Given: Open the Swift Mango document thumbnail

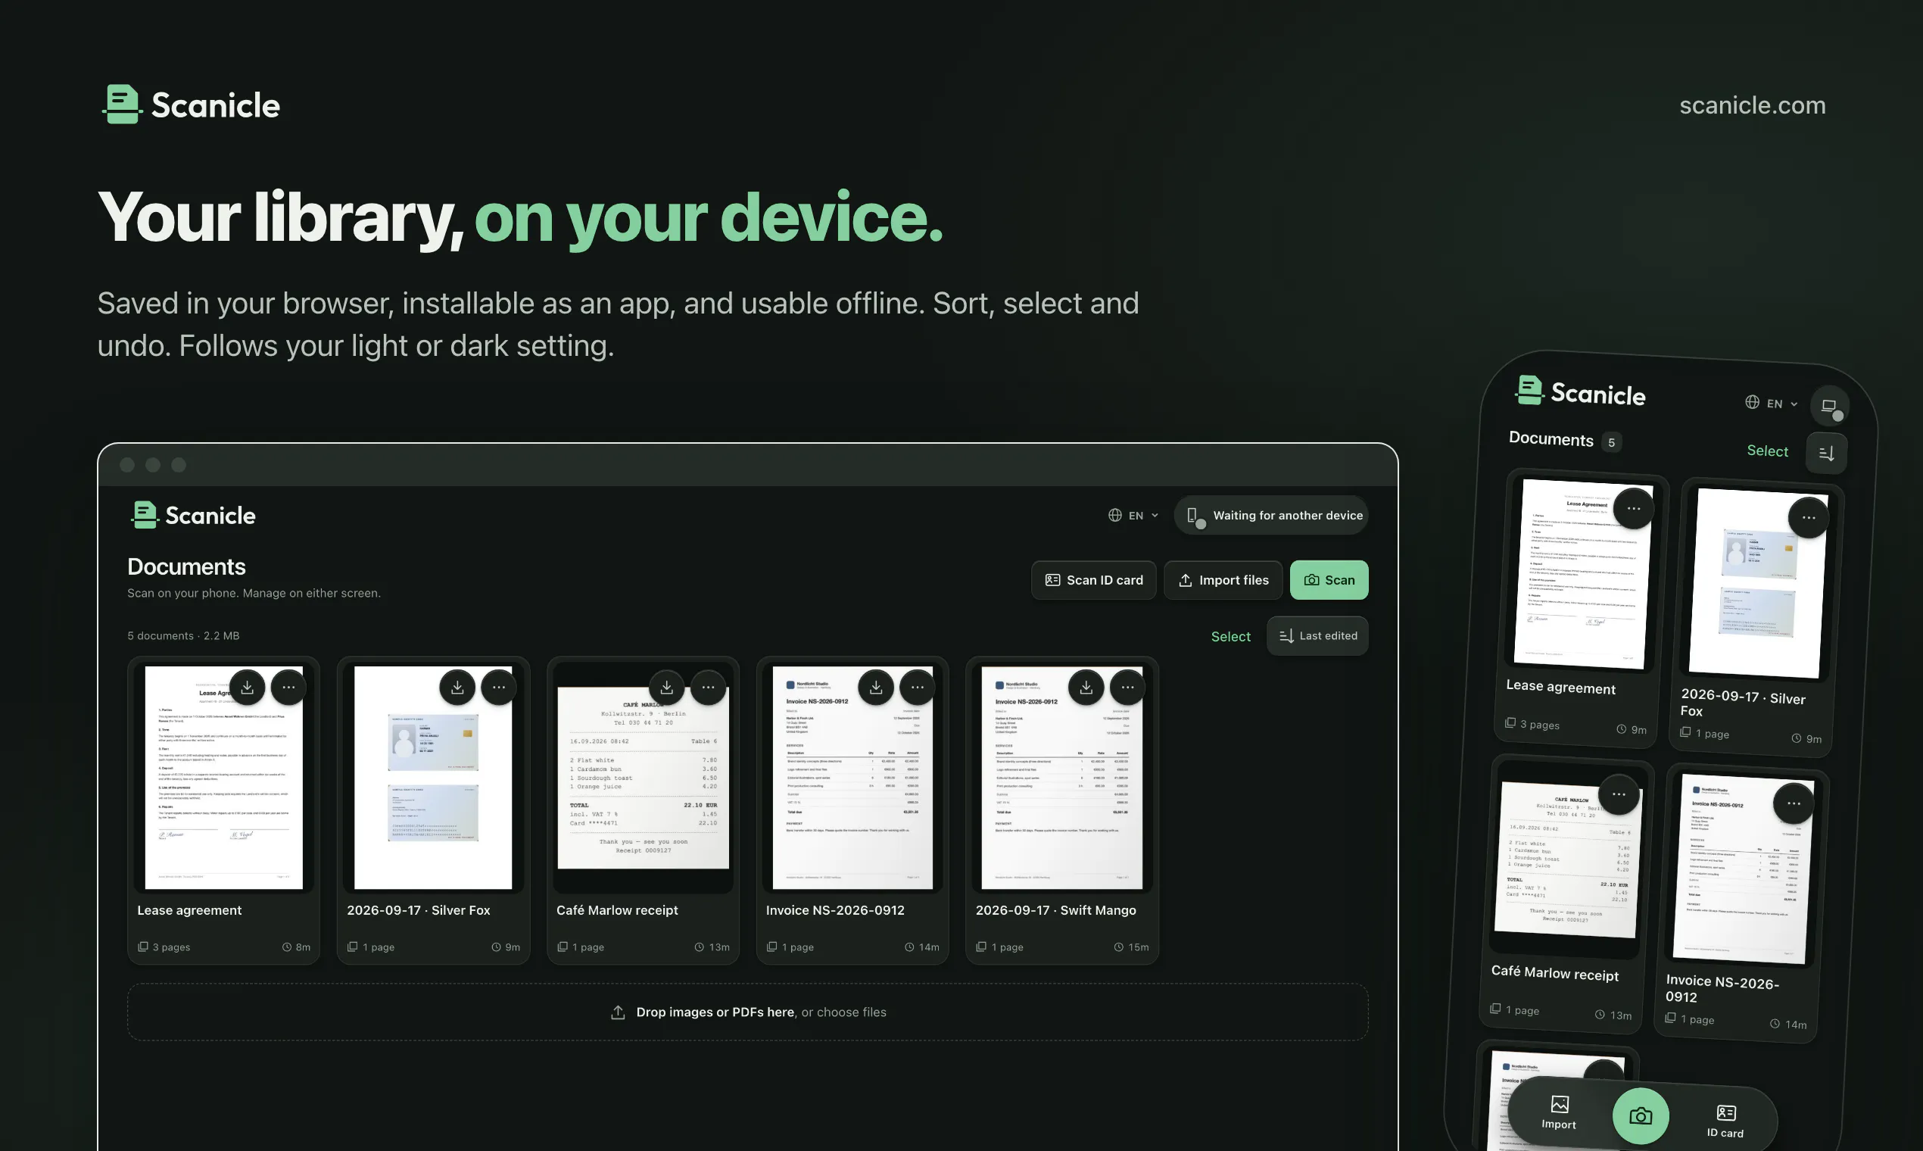Looking at the screenshot, I should [x=1062, y=778].
